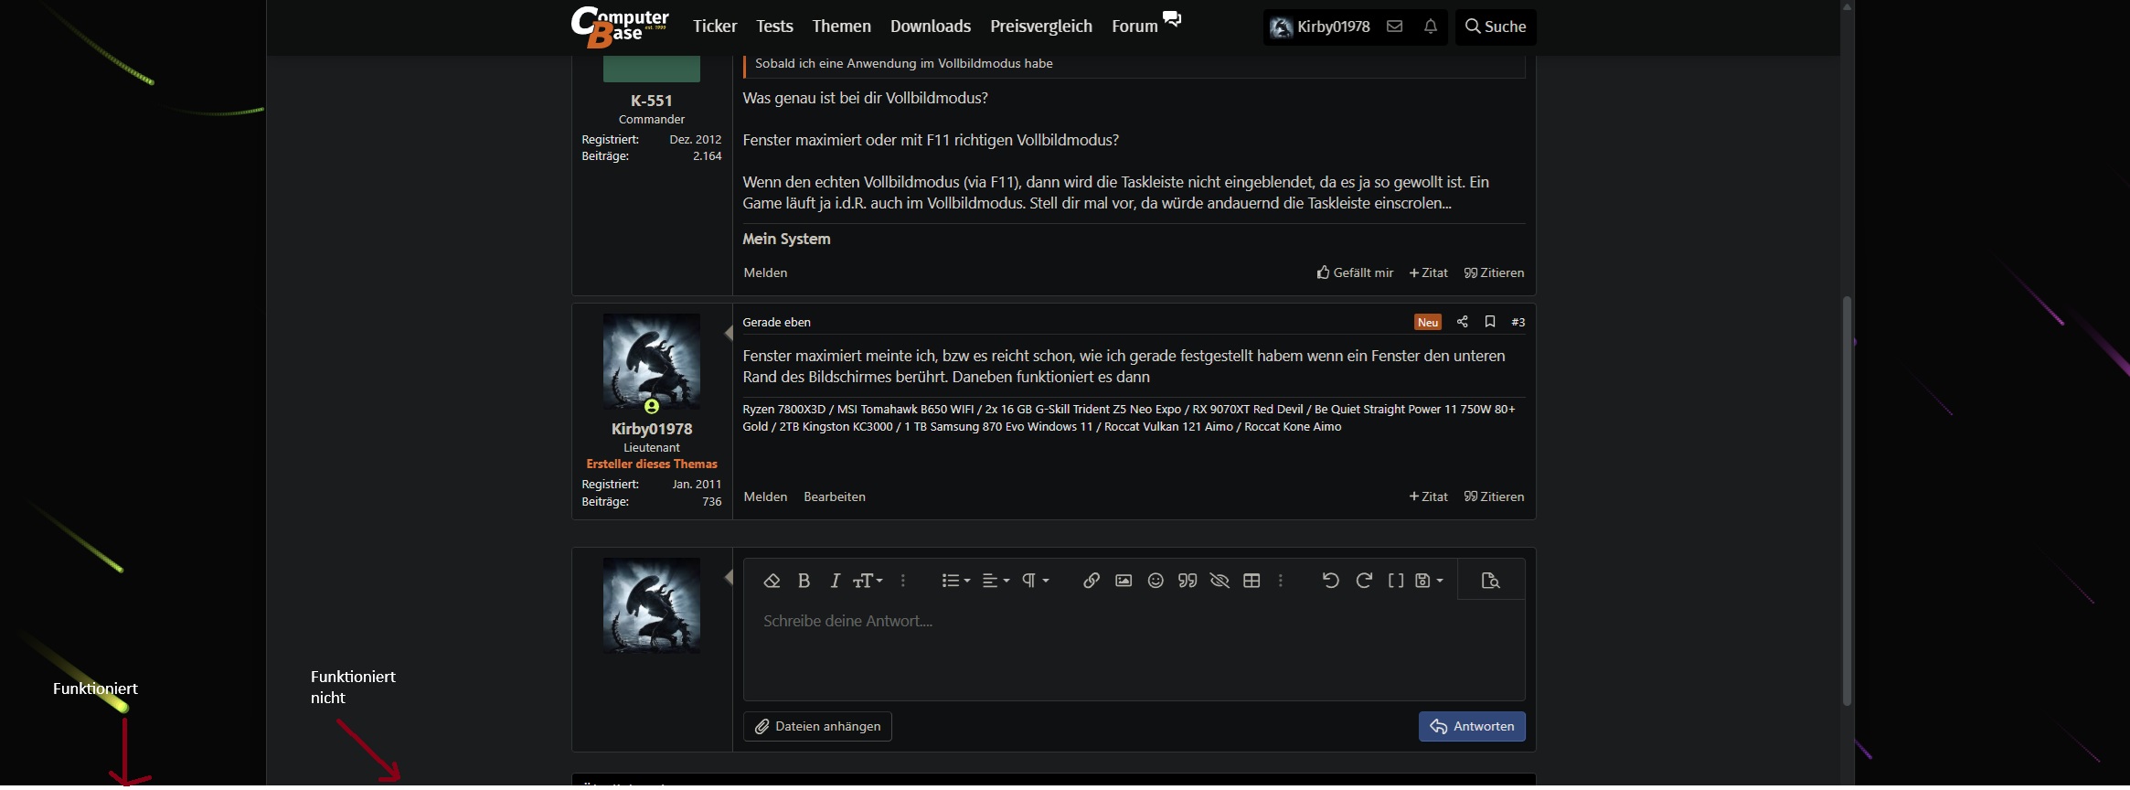Open the Ticker menu item
Screen dimensions: 2130x790
pyautogui.click(x=715, y=27)
